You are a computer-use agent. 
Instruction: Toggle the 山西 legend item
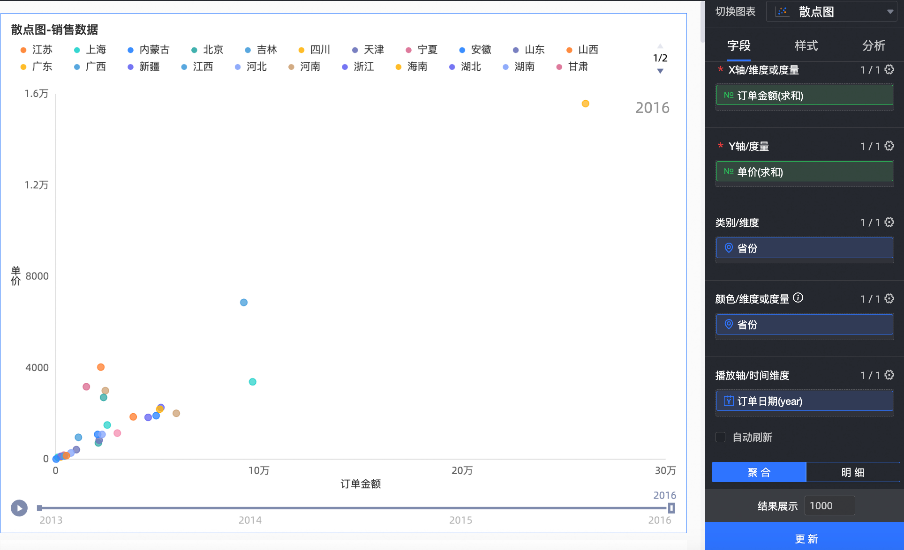(x=582, y=50)
